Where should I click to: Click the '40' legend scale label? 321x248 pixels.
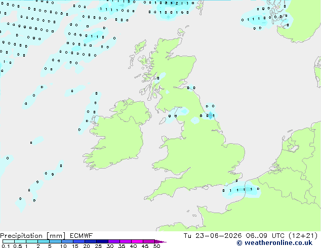133,246
